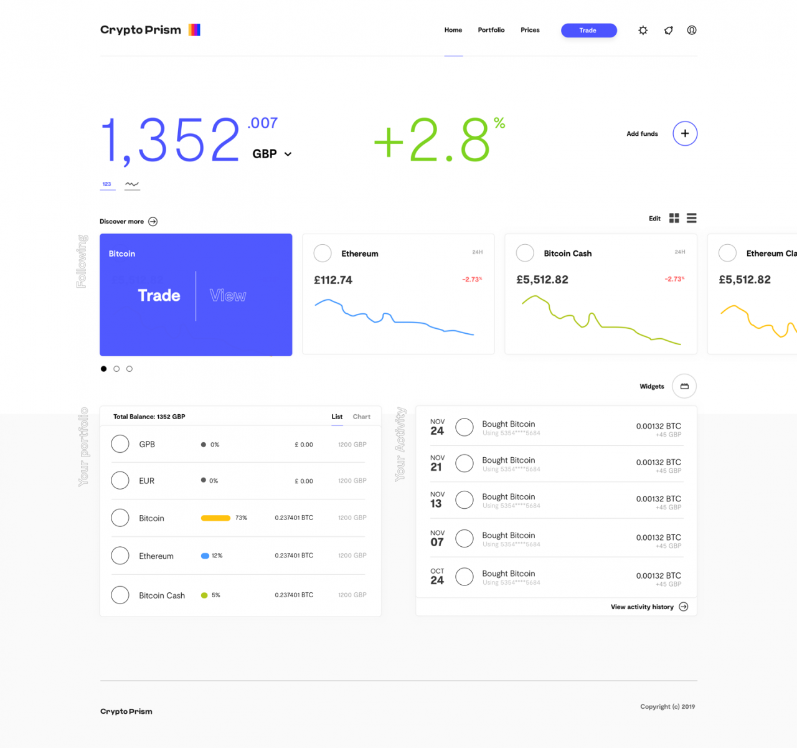Click the Crypto Prism rainbow logo

tap(194, 30)
